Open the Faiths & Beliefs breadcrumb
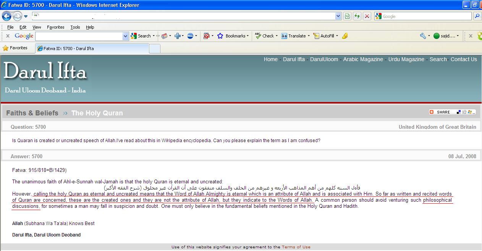The width and height of the screenshot is (482, 251). coord(32,113)
